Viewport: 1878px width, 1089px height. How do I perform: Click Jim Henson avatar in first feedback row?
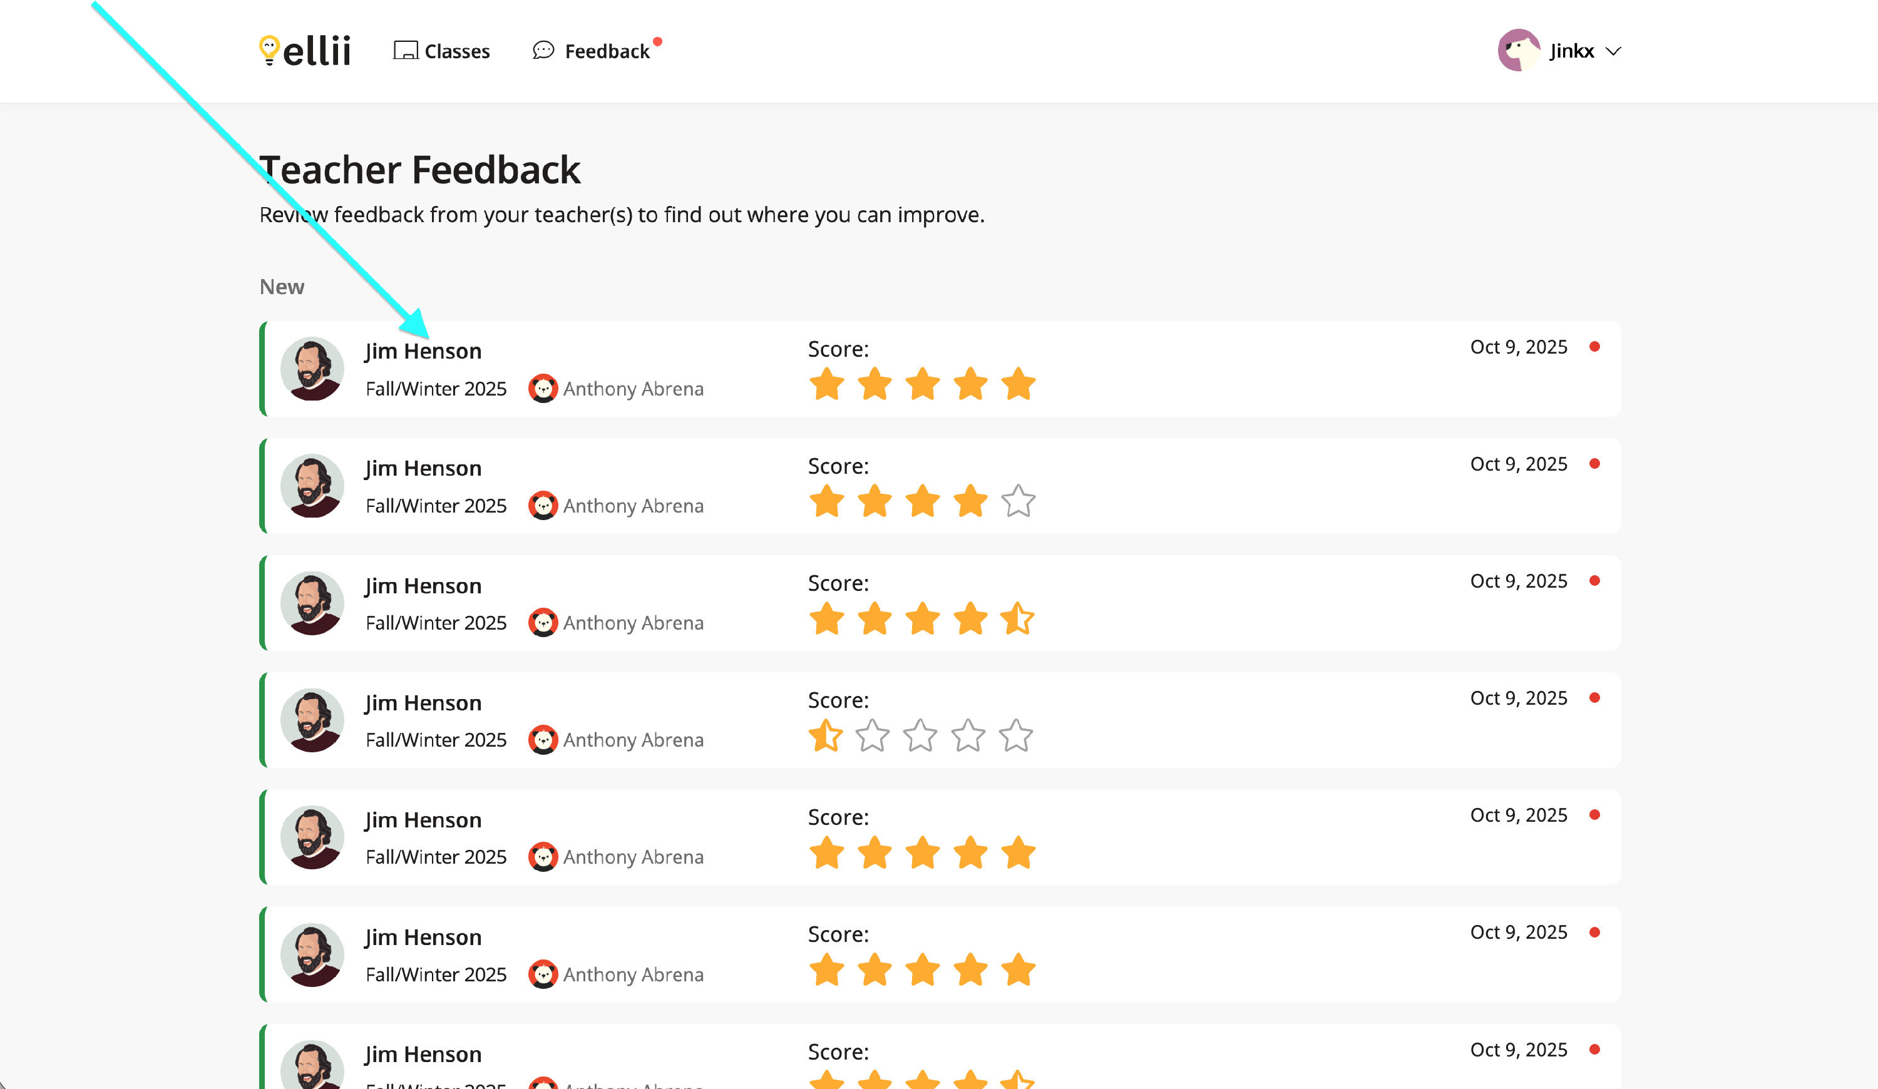[x=312, y=369]
